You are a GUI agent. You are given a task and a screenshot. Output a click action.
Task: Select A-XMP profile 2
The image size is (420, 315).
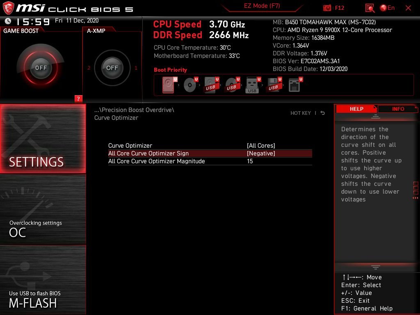click(x=89, y=68)
